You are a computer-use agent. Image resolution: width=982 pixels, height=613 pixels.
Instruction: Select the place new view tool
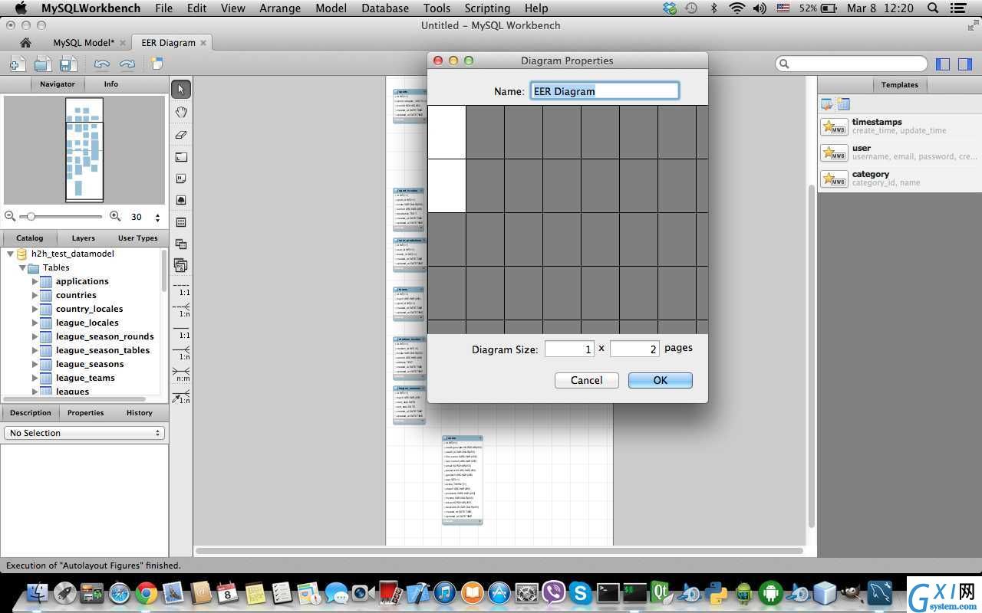coord(181,244)
